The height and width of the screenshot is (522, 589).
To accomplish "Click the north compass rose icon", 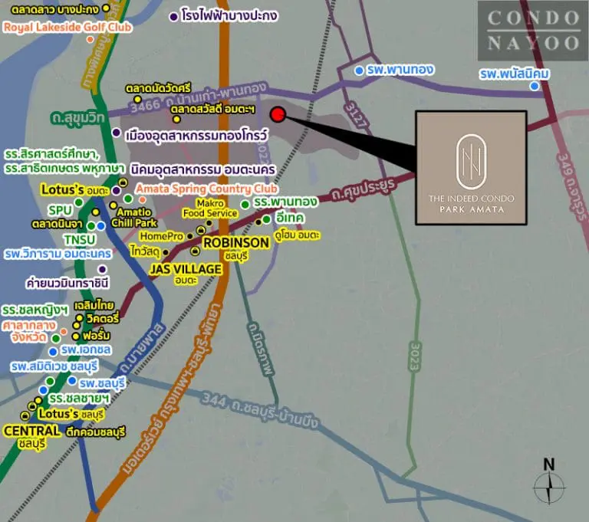I will click(549, 487).
